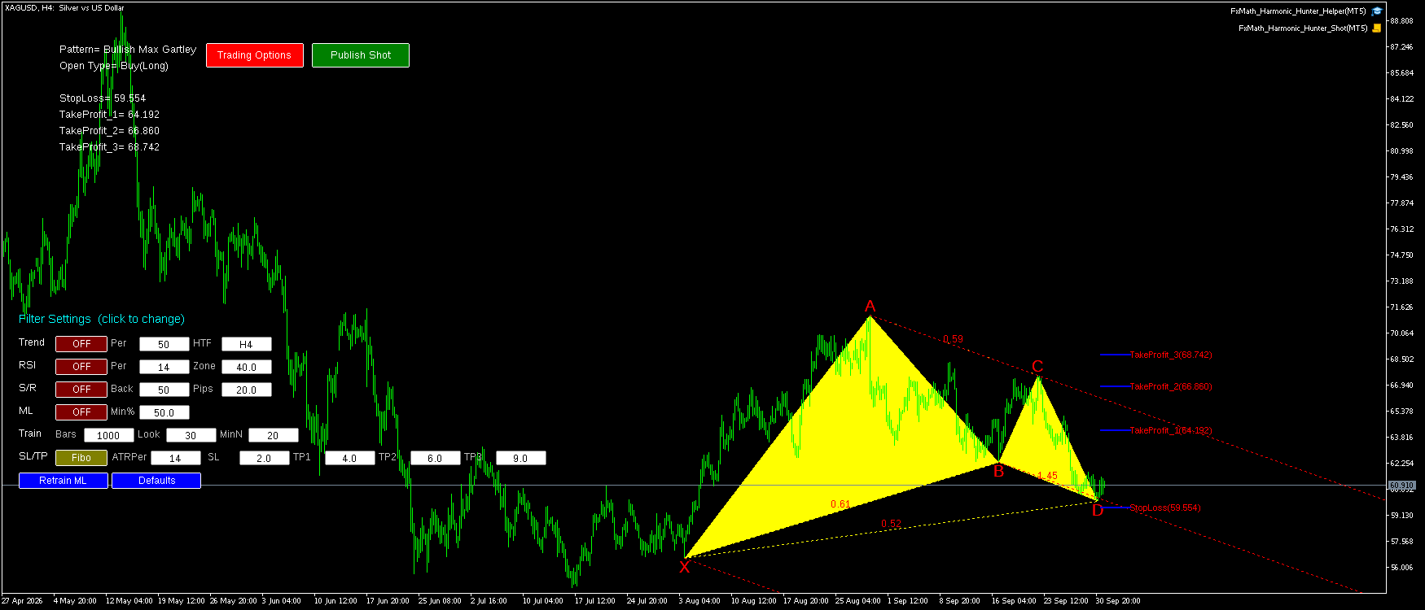
Task: Click the ATRPer field showing 14
Action: 175,458
